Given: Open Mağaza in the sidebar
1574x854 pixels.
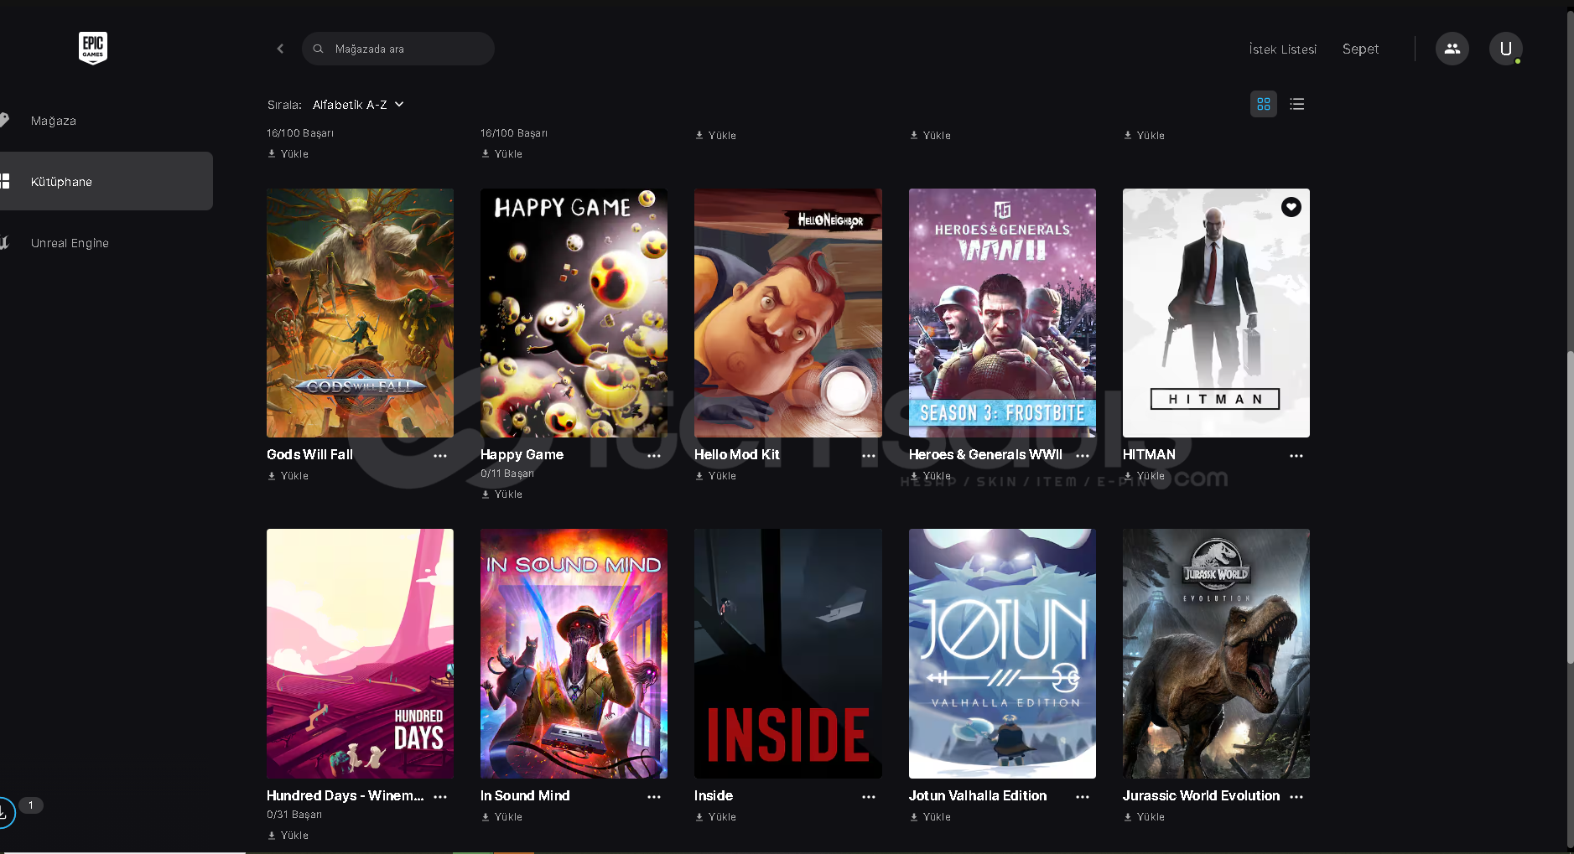Looking at the screenshot, I should tap(54, 121).
